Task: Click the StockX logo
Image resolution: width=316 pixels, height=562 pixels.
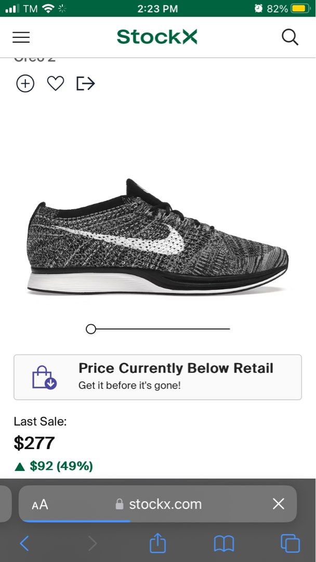Action: (157, 37)
